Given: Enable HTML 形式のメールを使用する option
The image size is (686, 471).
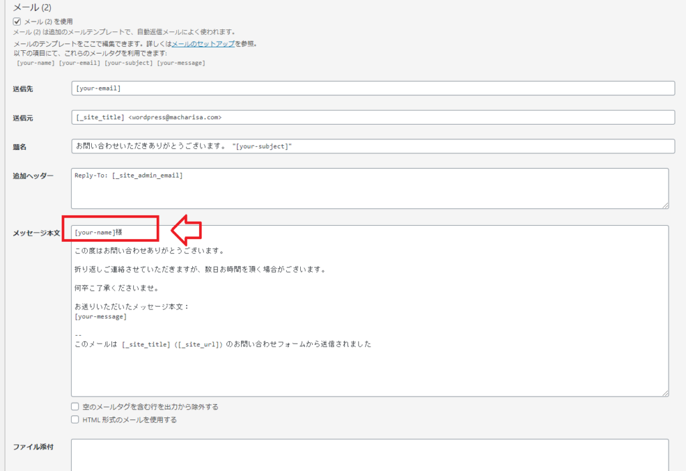Looking at the screenshot, I should pyautogui.click(x=75, y=419).
